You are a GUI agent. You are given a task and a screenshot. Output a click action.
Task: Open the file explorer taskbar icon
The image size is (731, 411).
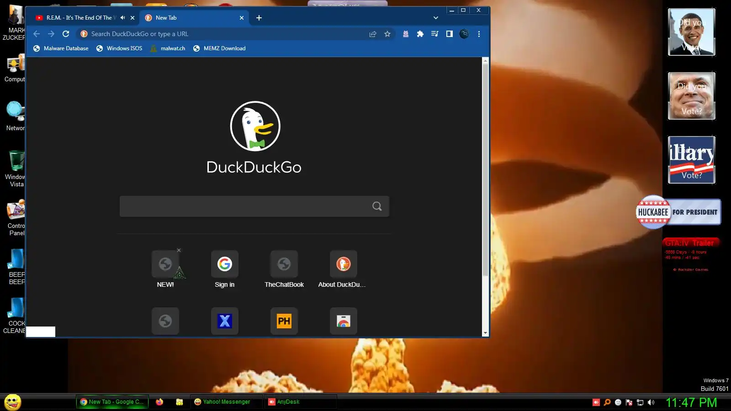pyautogui.click(x=180, y=402)
